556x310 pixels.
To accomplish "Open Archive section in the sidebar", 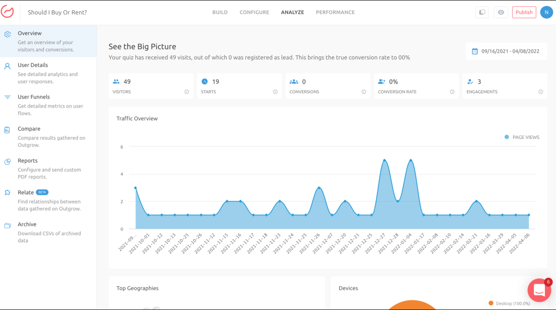I will click(x=27, y=224).
